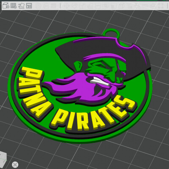This screenshot has width=169, height=169.
Task: Click the round icon beside the navigation cube
Action: 15,164
